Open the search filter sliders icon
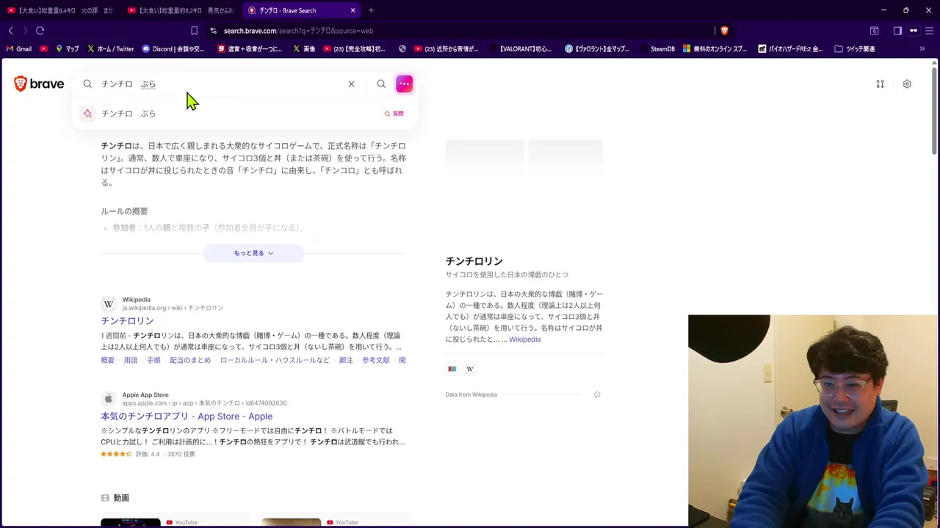Image resolution: width=940 pixels, height=528 pixels. [880, 84]
